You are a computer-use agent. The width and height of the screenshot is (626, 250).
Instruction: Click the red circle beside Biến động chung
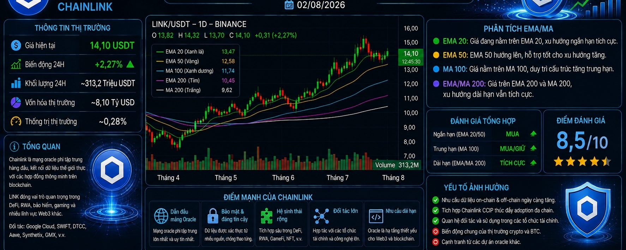tap(435, 232)
